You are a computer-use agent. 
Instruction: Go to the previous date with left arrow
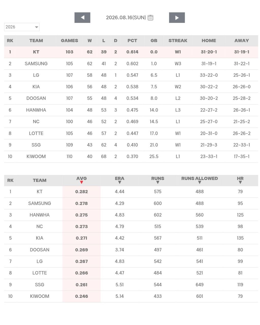pos(82,18)
